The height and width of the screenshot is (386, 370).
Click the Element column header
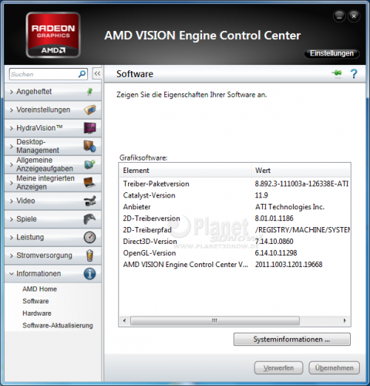[x=185, y=171]
